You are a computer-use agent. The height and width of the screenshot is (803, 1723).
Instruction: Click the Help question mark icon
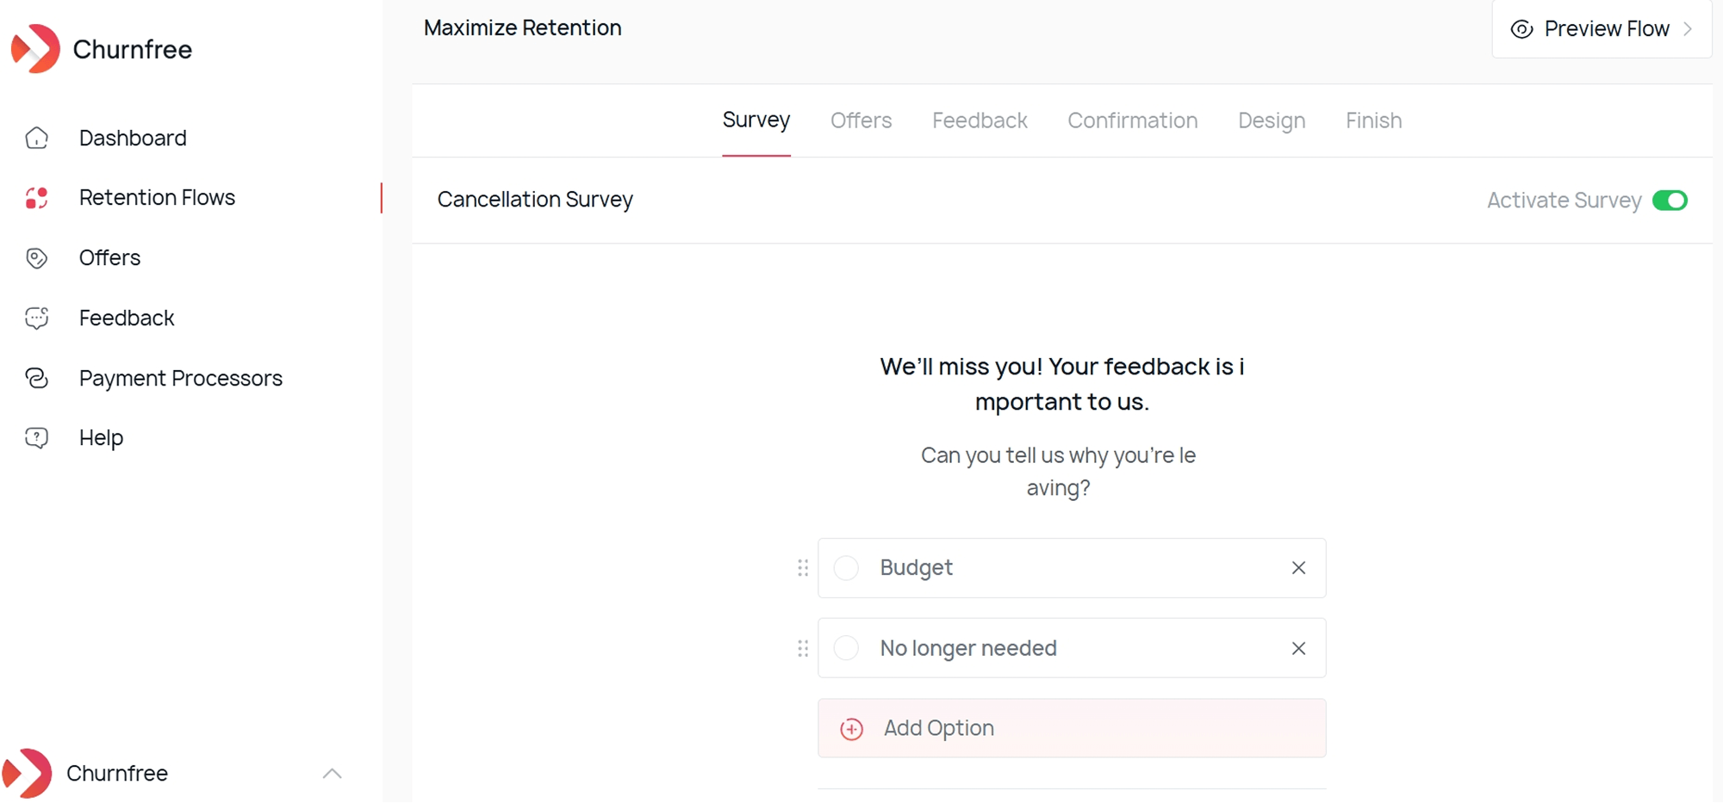36,437
